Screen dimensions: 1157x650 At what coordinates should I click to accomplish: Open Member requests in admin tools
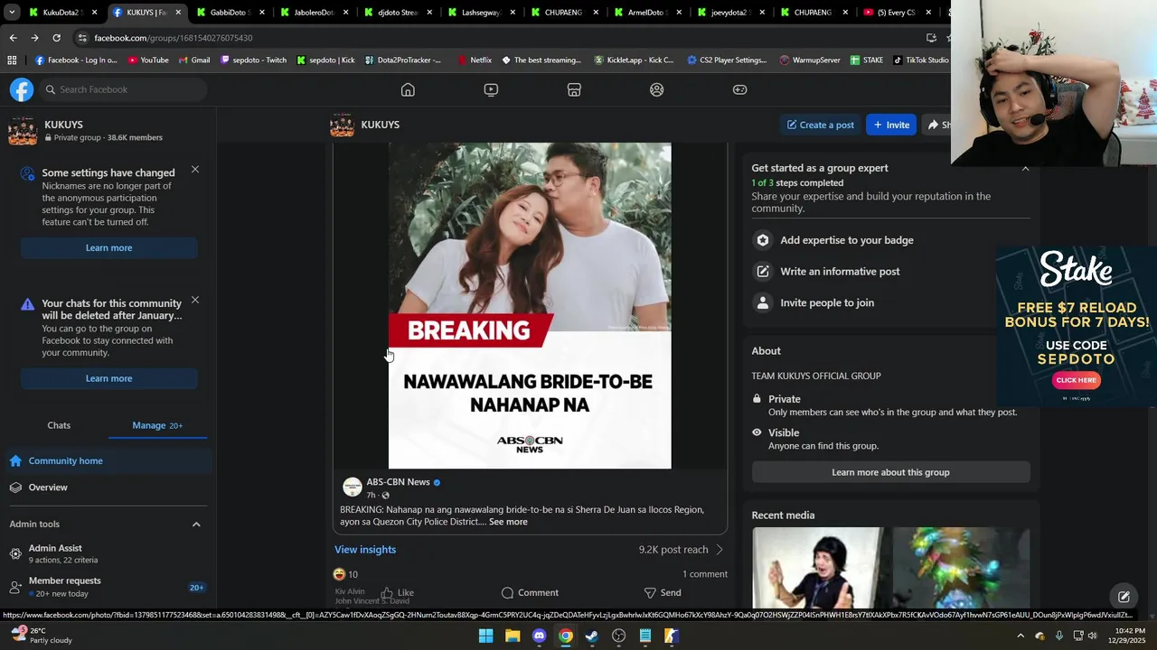[108, 587]
